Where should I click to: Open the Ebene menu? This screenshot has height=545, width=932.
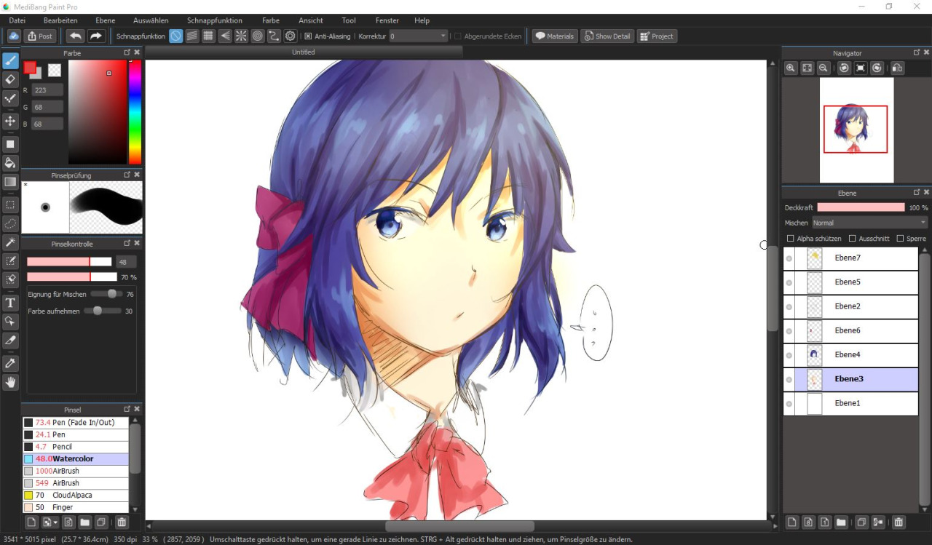(x=105, y=20)
